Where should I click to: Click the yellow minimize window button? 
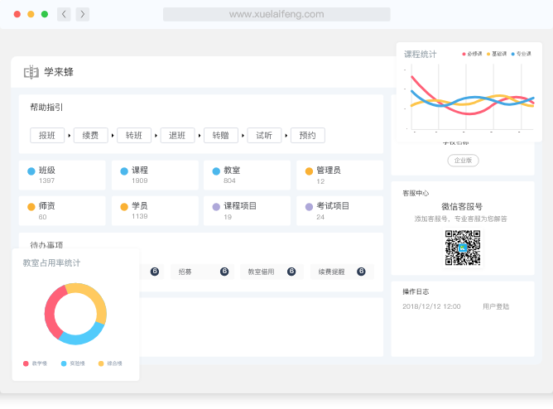pos(31,14)
